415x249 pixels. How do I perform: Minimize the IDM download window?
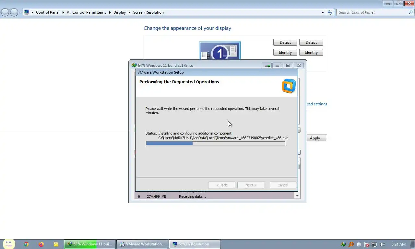pos(277,65)
